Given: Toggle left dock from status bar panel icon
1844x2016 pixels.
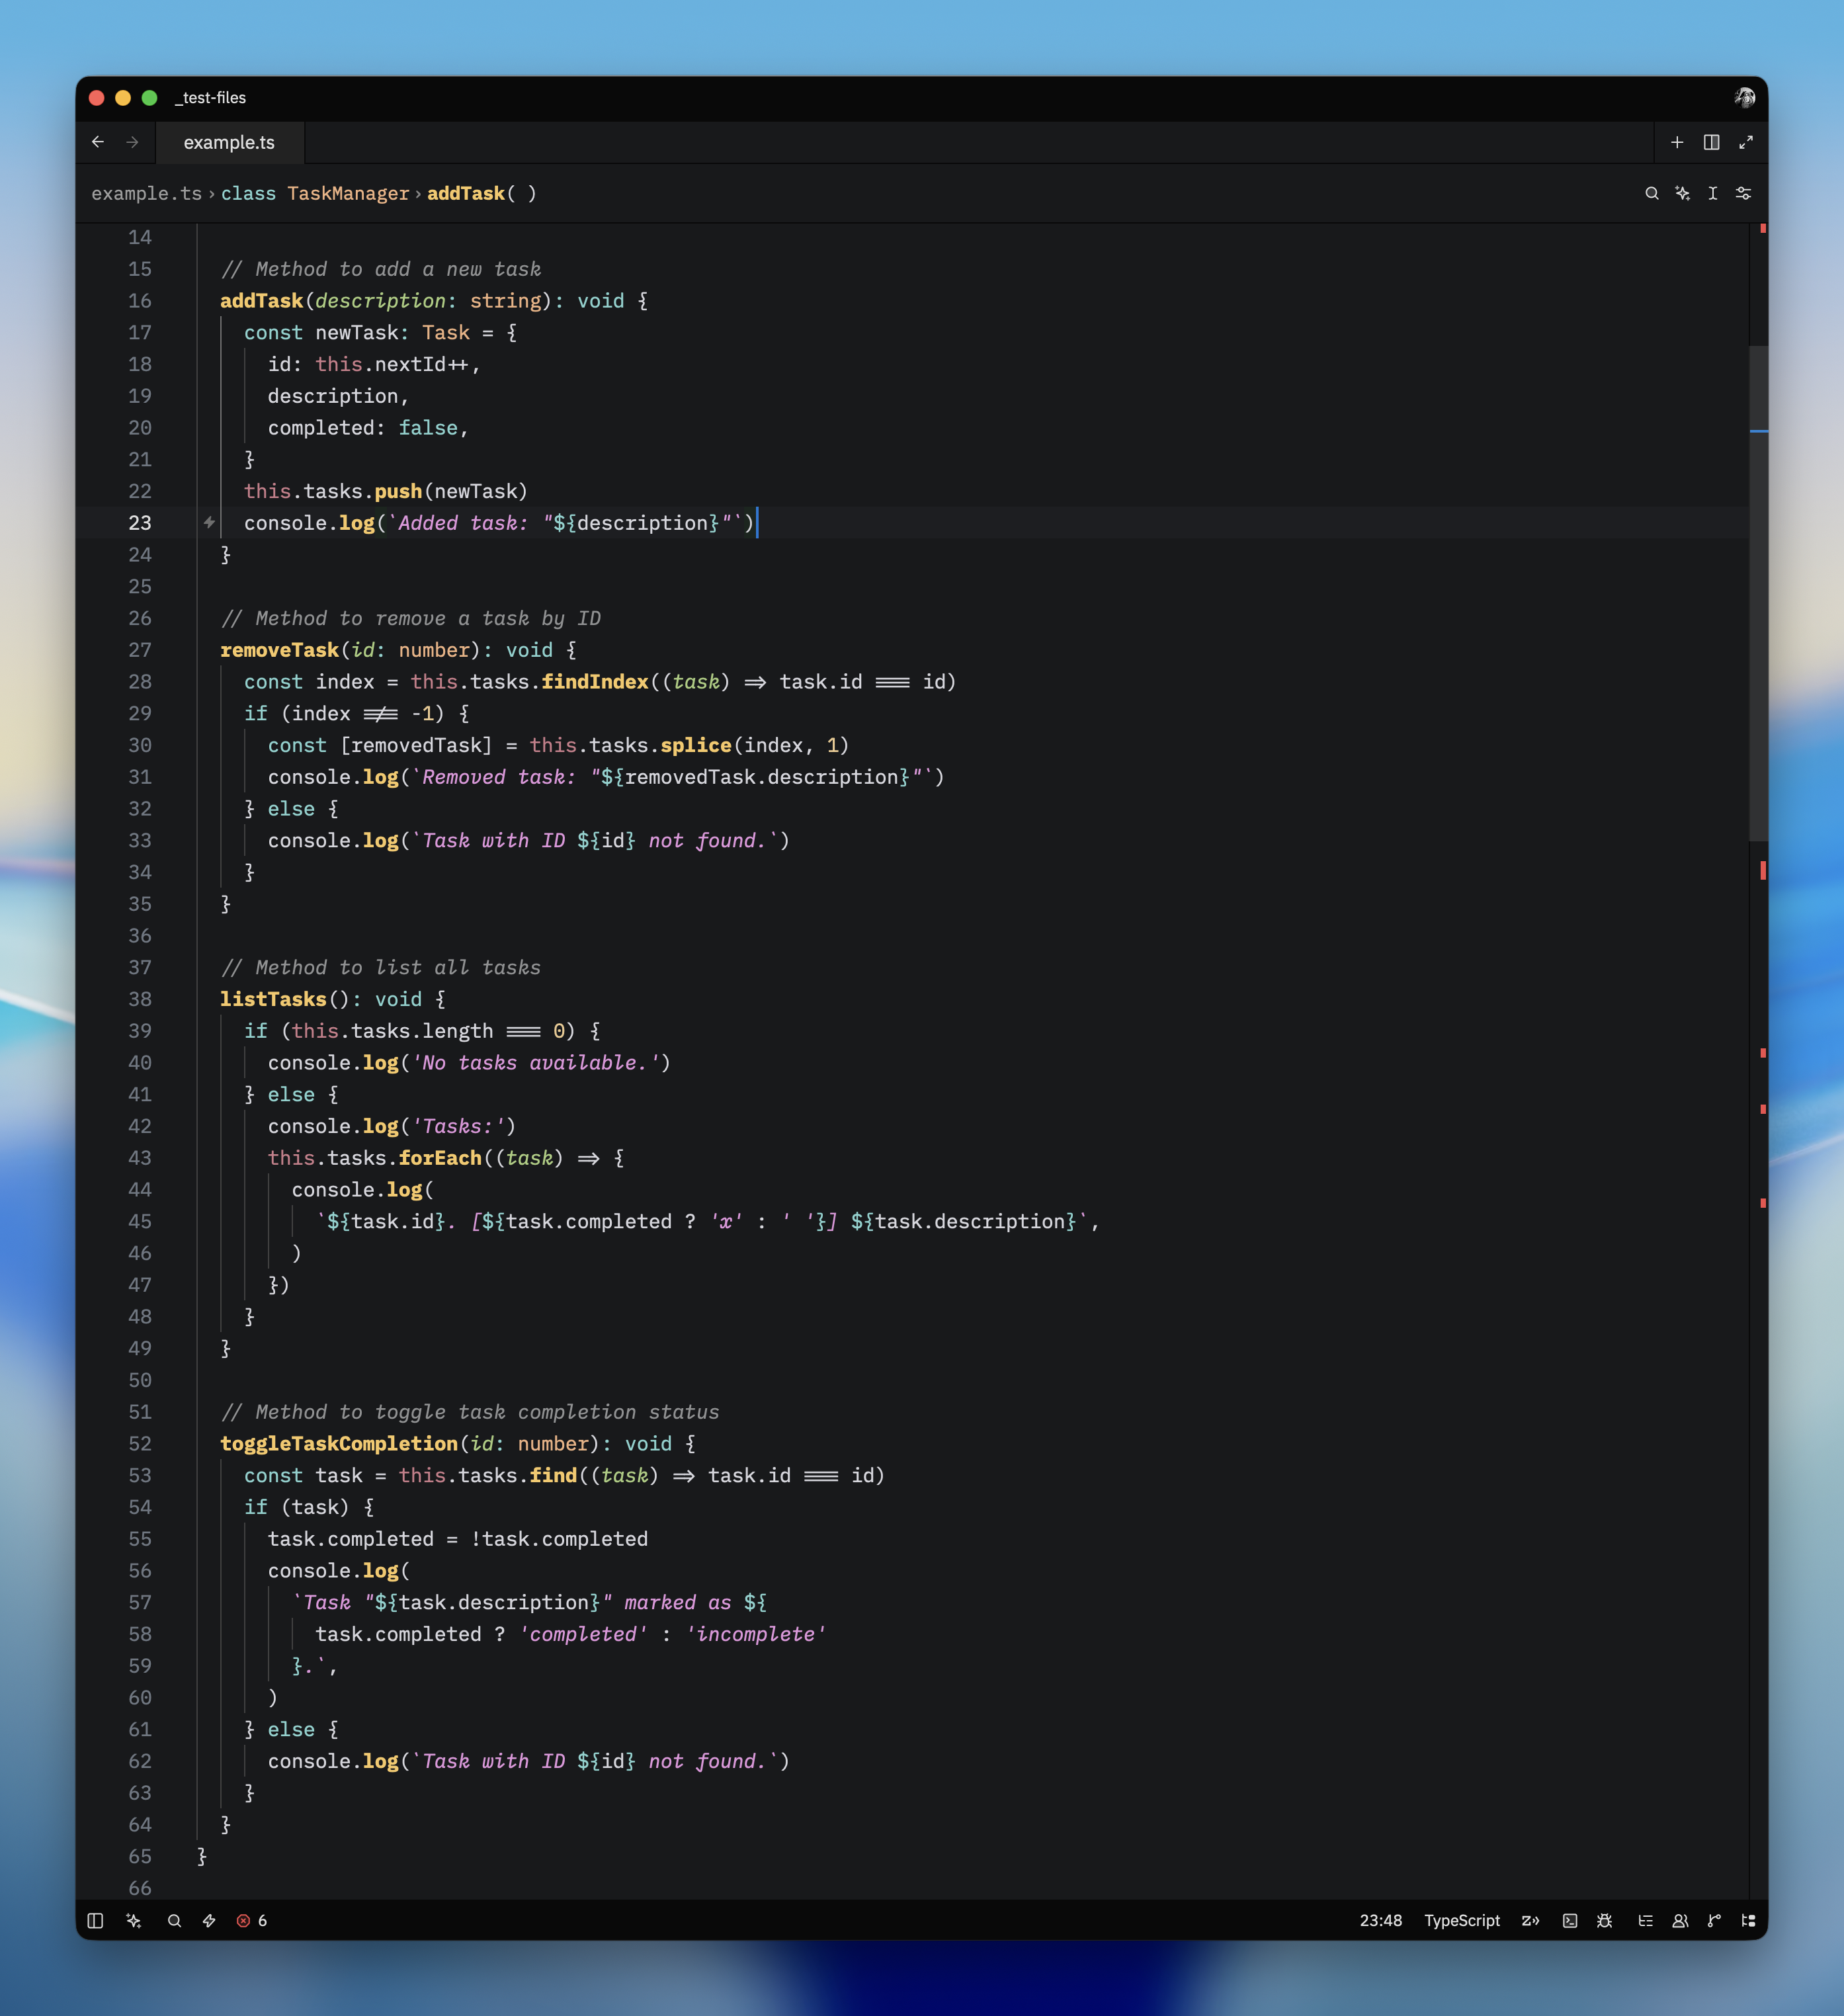Looking at the screenshot, I should coord(95,1920).
